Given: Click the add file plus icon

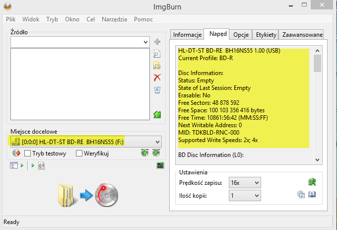Looking at the screenshot, I should tap(157, 42).
